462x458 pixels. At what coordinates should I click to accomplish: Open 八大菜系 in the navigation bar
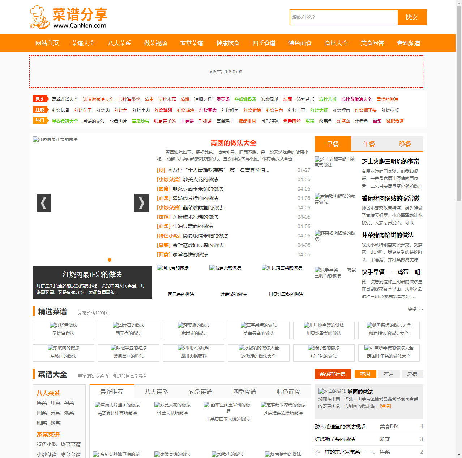(x=119, y=43)
